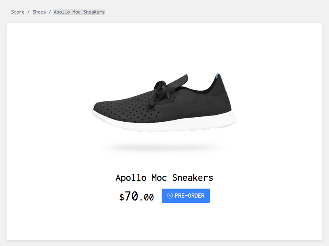
Task: Click the .00 cents in the price
Action: [146, 198]
